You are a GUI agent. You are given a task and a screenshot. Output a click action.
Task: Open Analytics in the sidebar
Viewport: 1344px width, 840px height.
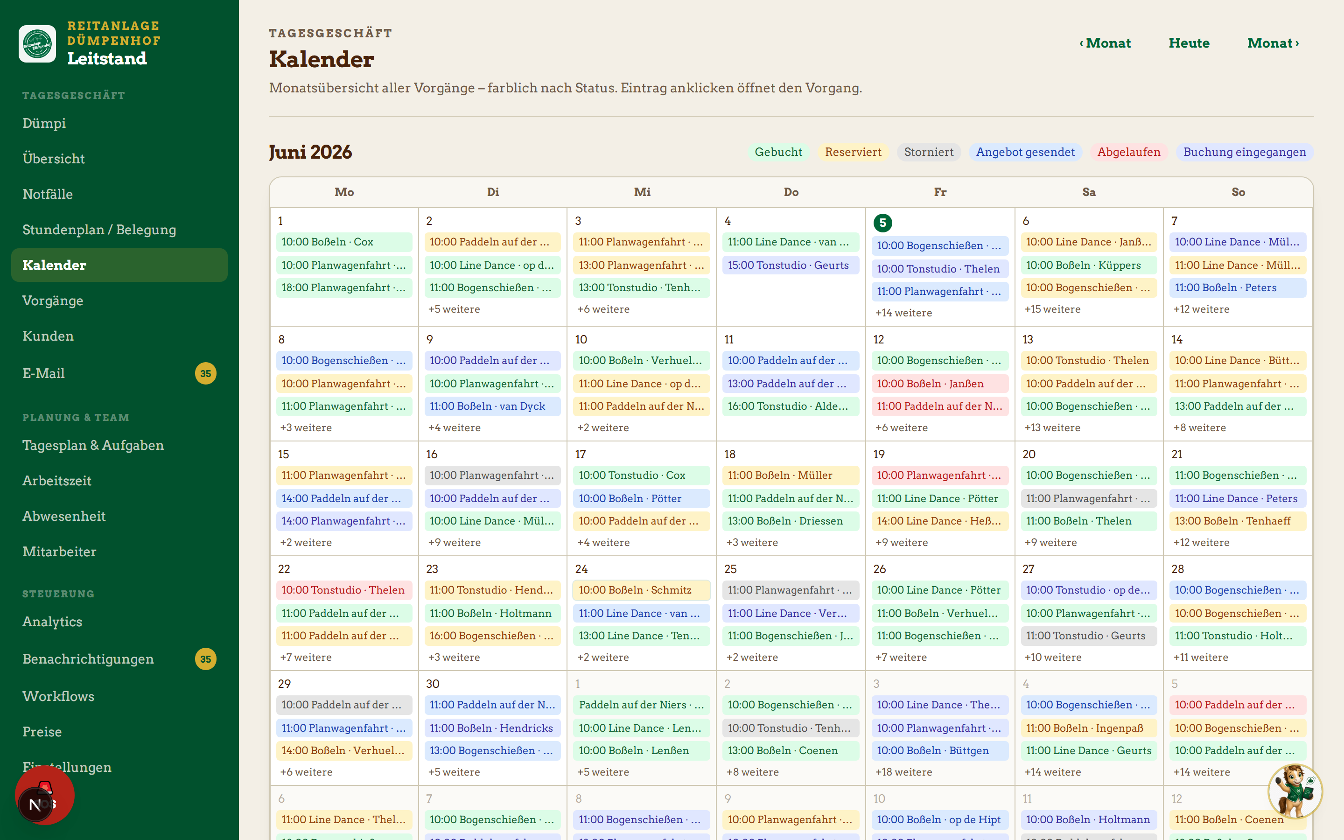[119, 622]
